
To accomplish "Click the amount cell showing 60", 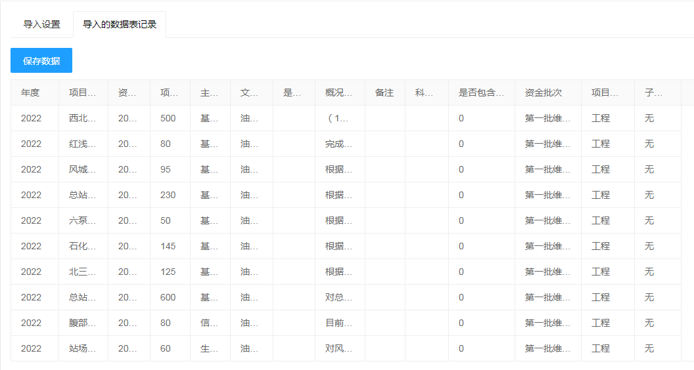I will [x=170, y=349].
